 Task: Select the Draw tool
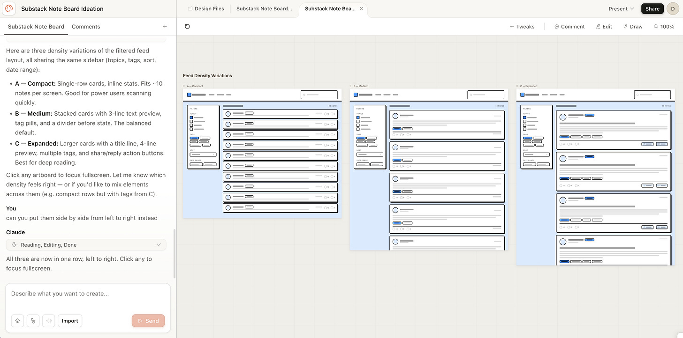(633, 27)
